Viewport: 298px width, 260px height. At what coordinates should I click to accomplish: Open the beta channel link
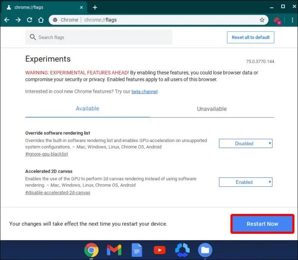click(144, 91)
